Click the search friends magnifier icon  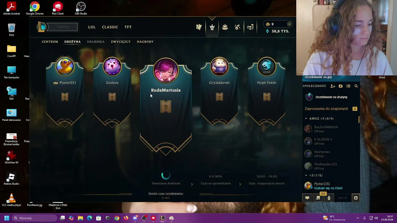356,86
